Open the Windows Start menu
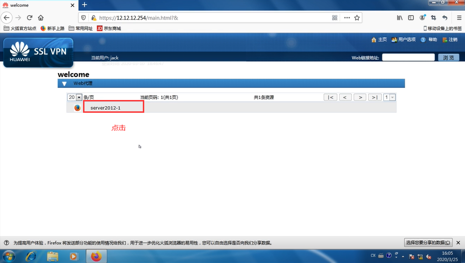Screen dimensions: 465x263 [9, 256]
